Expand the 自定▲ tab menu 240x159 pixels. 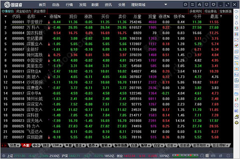(x=158, y=145)
